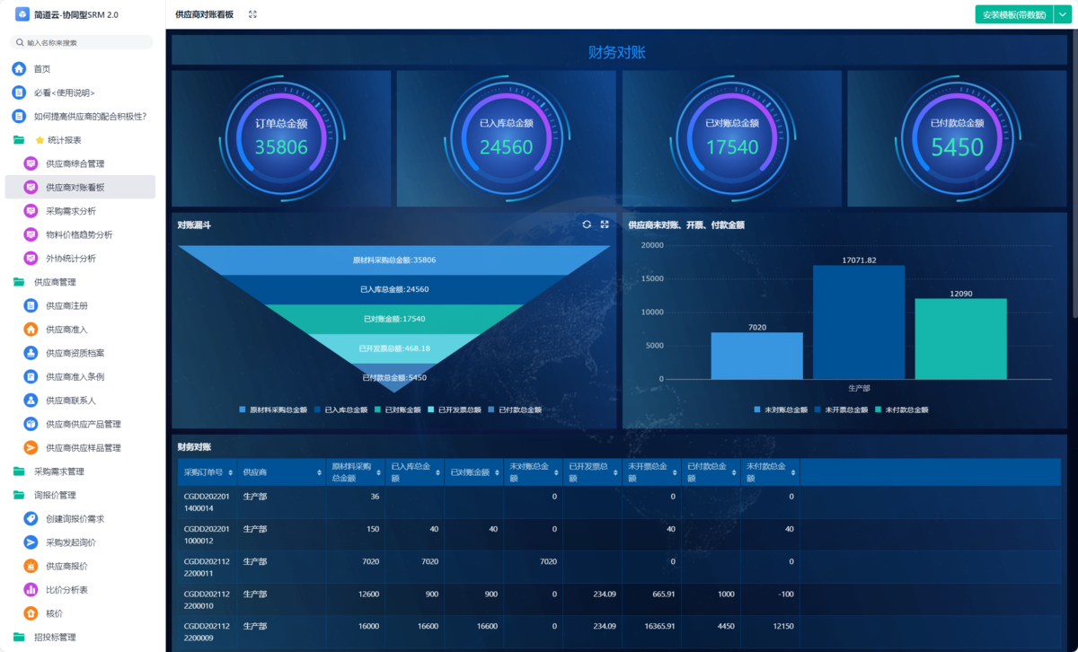The width and height of the screenshot is (1078, 652).
Task: Open 供应商综合管理 sidebar item
Action: click(81, 163)
